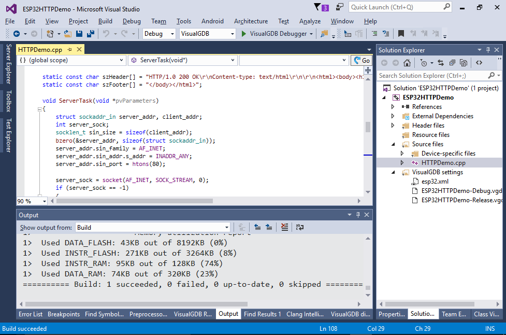This screenshot has width=506, height=335.
Task: Select esp32.xml in Solution Explorer
Action: tap(435, 182)
